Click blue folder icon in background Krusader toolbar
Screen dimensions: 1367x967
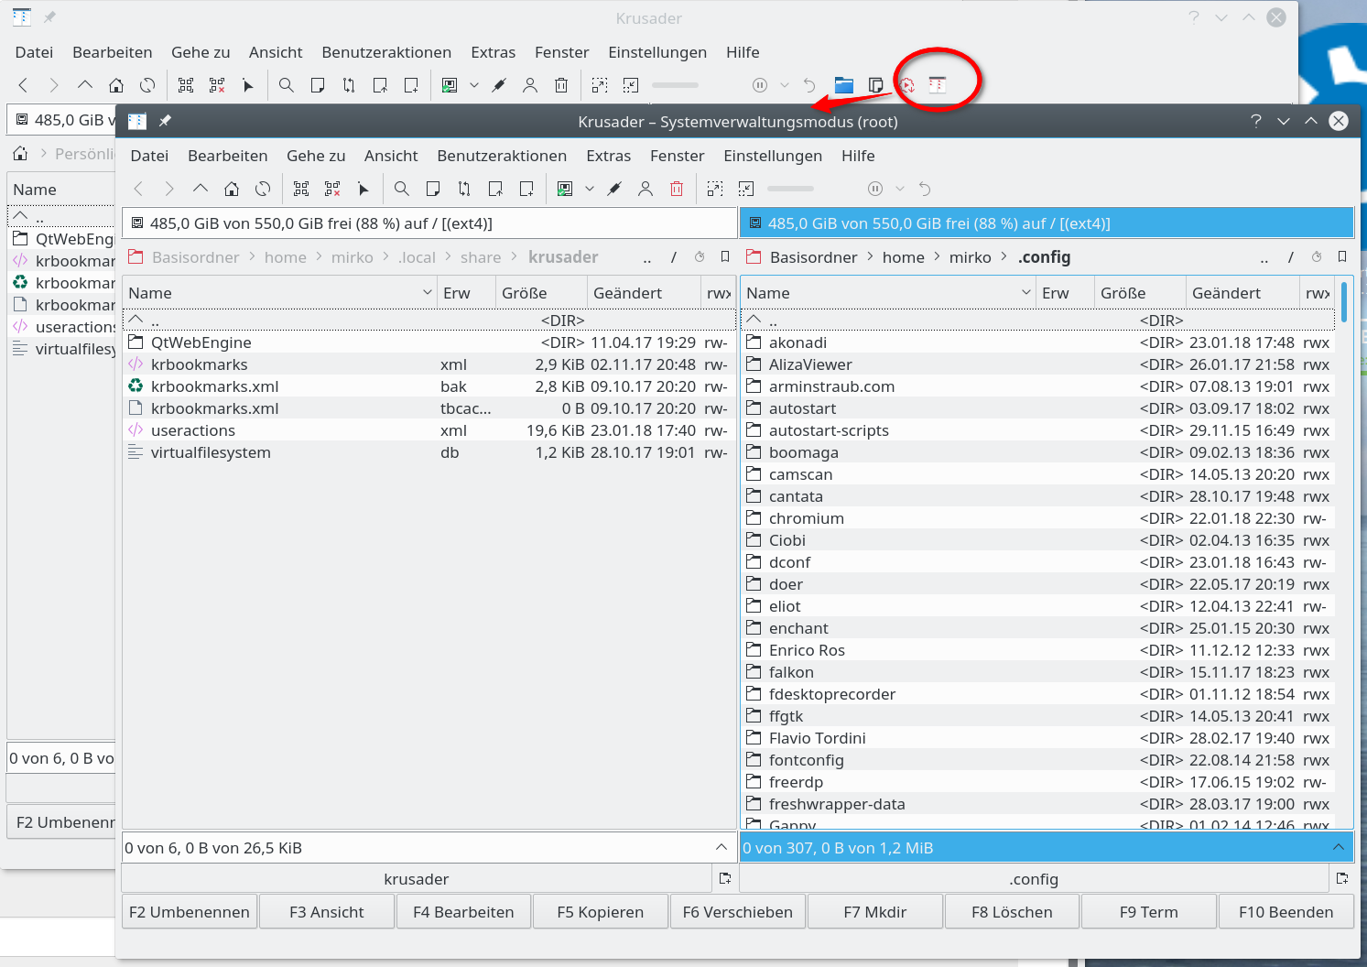[x=844, y=85]
